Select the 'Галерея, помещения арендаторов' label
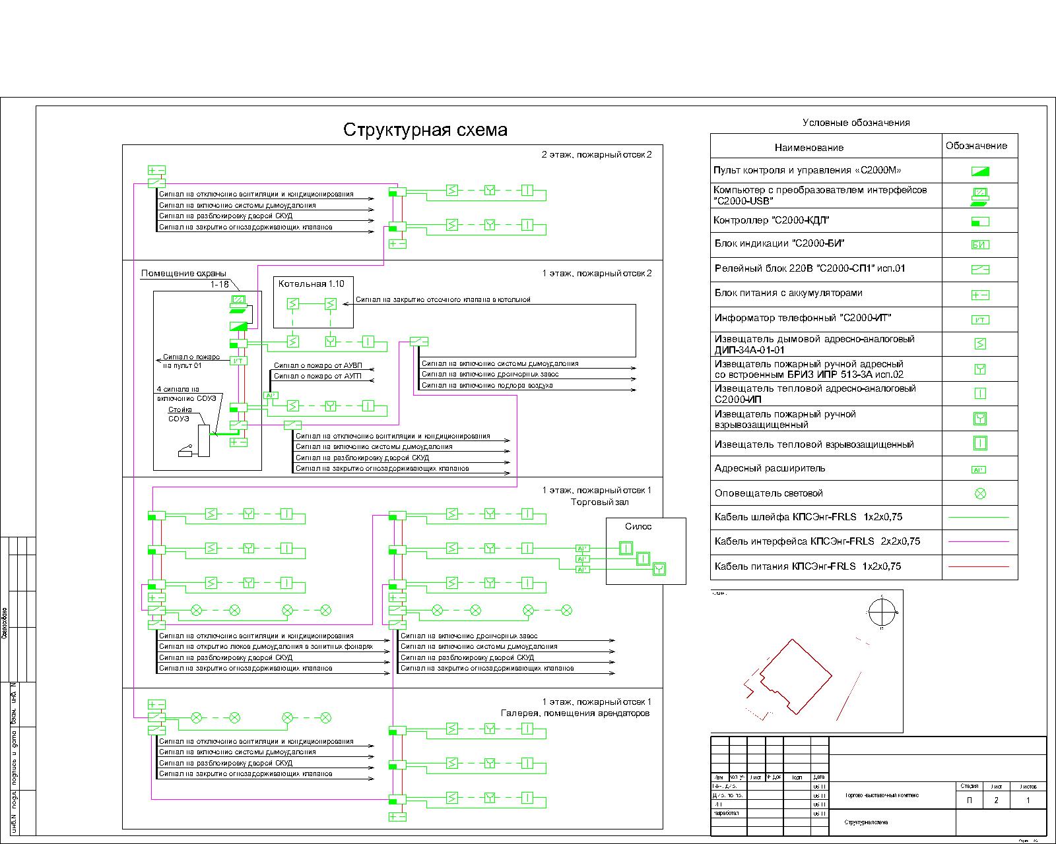Viewport: 1056px width, 844px height. coord(576,713)
